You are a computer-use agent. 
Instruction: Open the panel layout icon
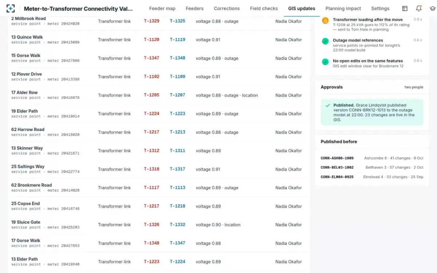[405, 8]
